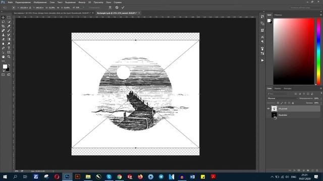Open the Channels panel tab

[278, 88]
